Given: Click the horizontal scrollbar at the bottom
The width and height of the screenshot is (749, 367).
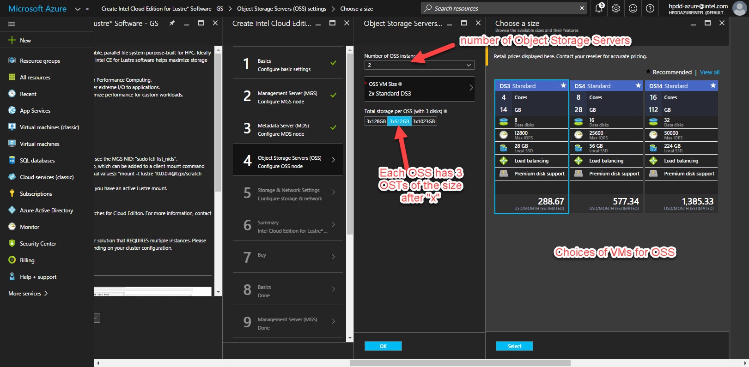Looking at the screenshot, I should [460, 363].
